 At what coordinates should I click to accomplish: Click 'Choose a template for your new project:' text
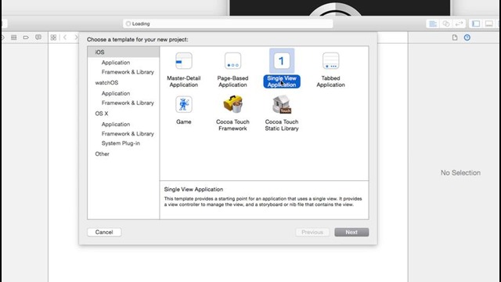point(138,40)
